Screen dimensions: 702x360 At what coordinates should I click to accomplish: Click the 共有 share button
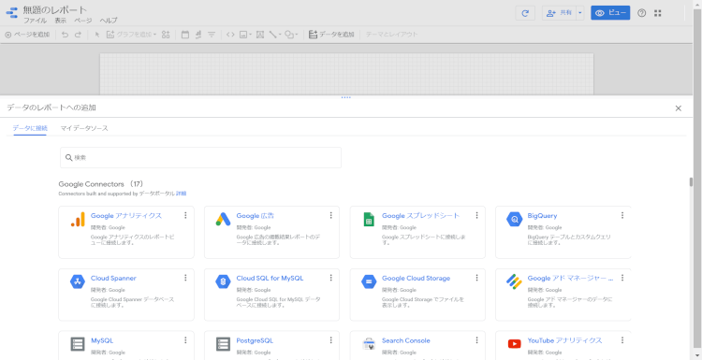pos(559,13)
